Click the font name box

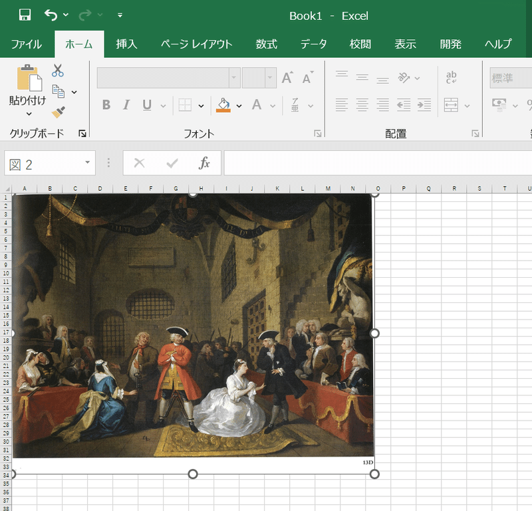(x=163, y=78)
